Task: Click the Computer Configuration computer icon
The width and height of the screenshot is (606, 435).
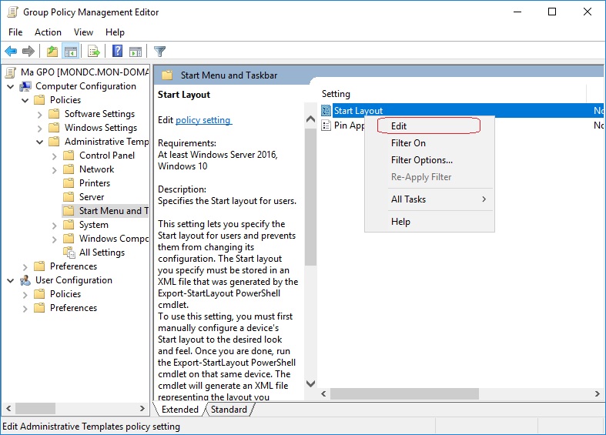Action: pos(25,86)
